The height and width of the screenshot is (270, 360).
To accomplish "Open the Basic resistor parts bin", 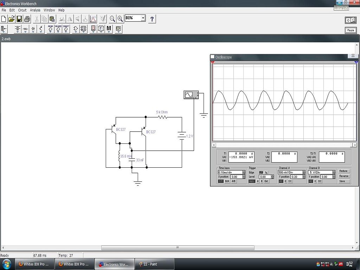I will click(25, 29).
